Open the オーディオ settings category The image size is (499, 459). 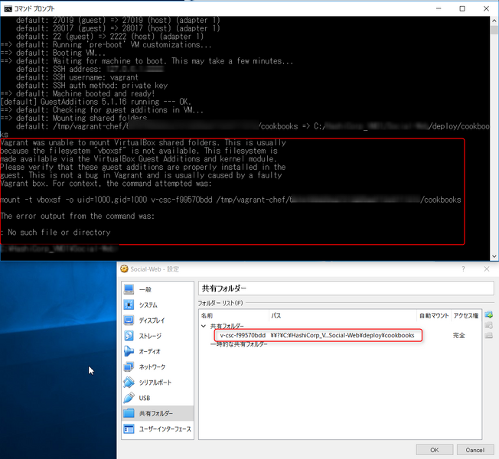pyautogui.click(x=149, y=351)
